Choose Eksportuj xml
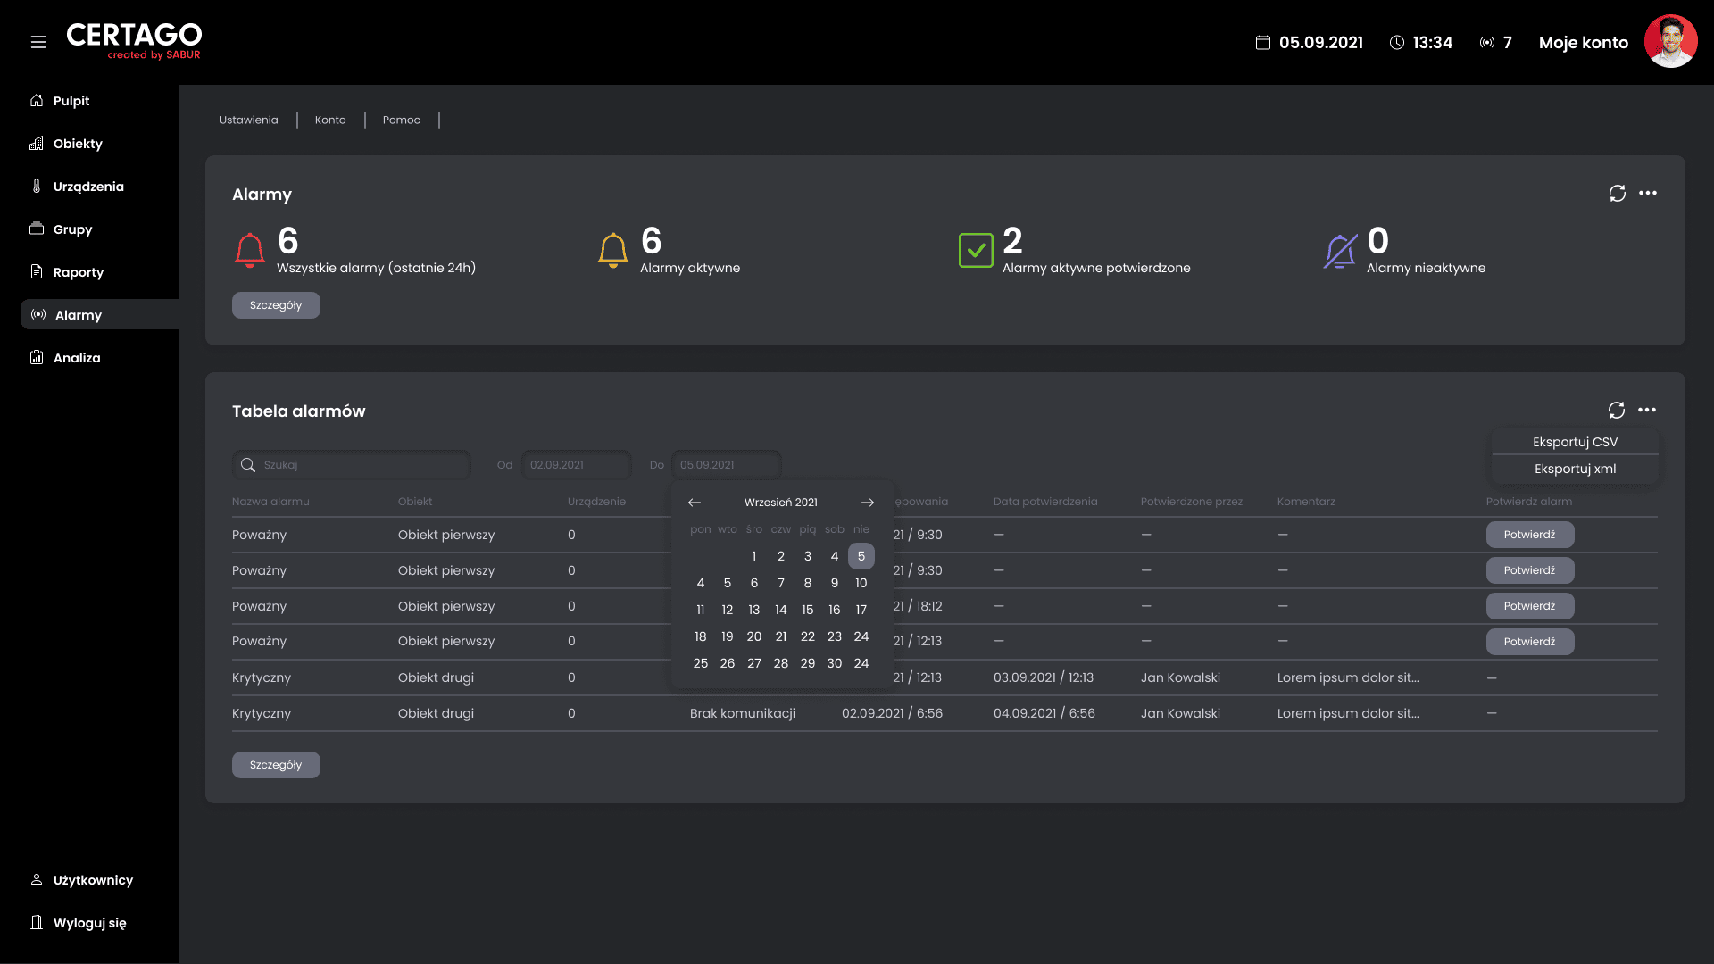Viewport: 1714px width, 964px height. tap(1575, 469)
